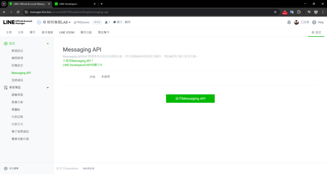Image resolution: width=327 pixels, height=174 pixels.
Task: Collapse the 設定 sidebar section arrow
Action: [48, 44]
